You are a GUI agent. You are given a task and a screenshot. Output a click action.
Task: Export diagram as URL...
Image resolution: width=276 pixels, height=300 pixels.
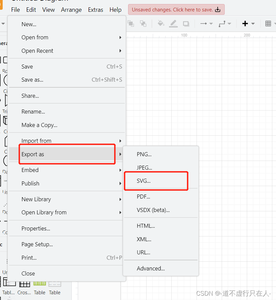pos(161,253)
